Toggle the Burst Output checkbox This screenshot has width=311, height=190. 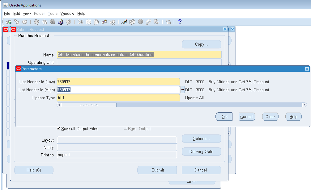click(125, 128)
